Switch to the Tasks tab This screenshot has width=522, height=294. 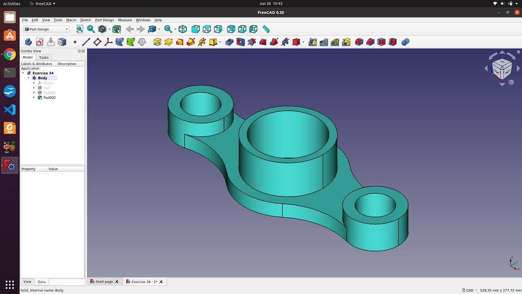tap(43, 57)
